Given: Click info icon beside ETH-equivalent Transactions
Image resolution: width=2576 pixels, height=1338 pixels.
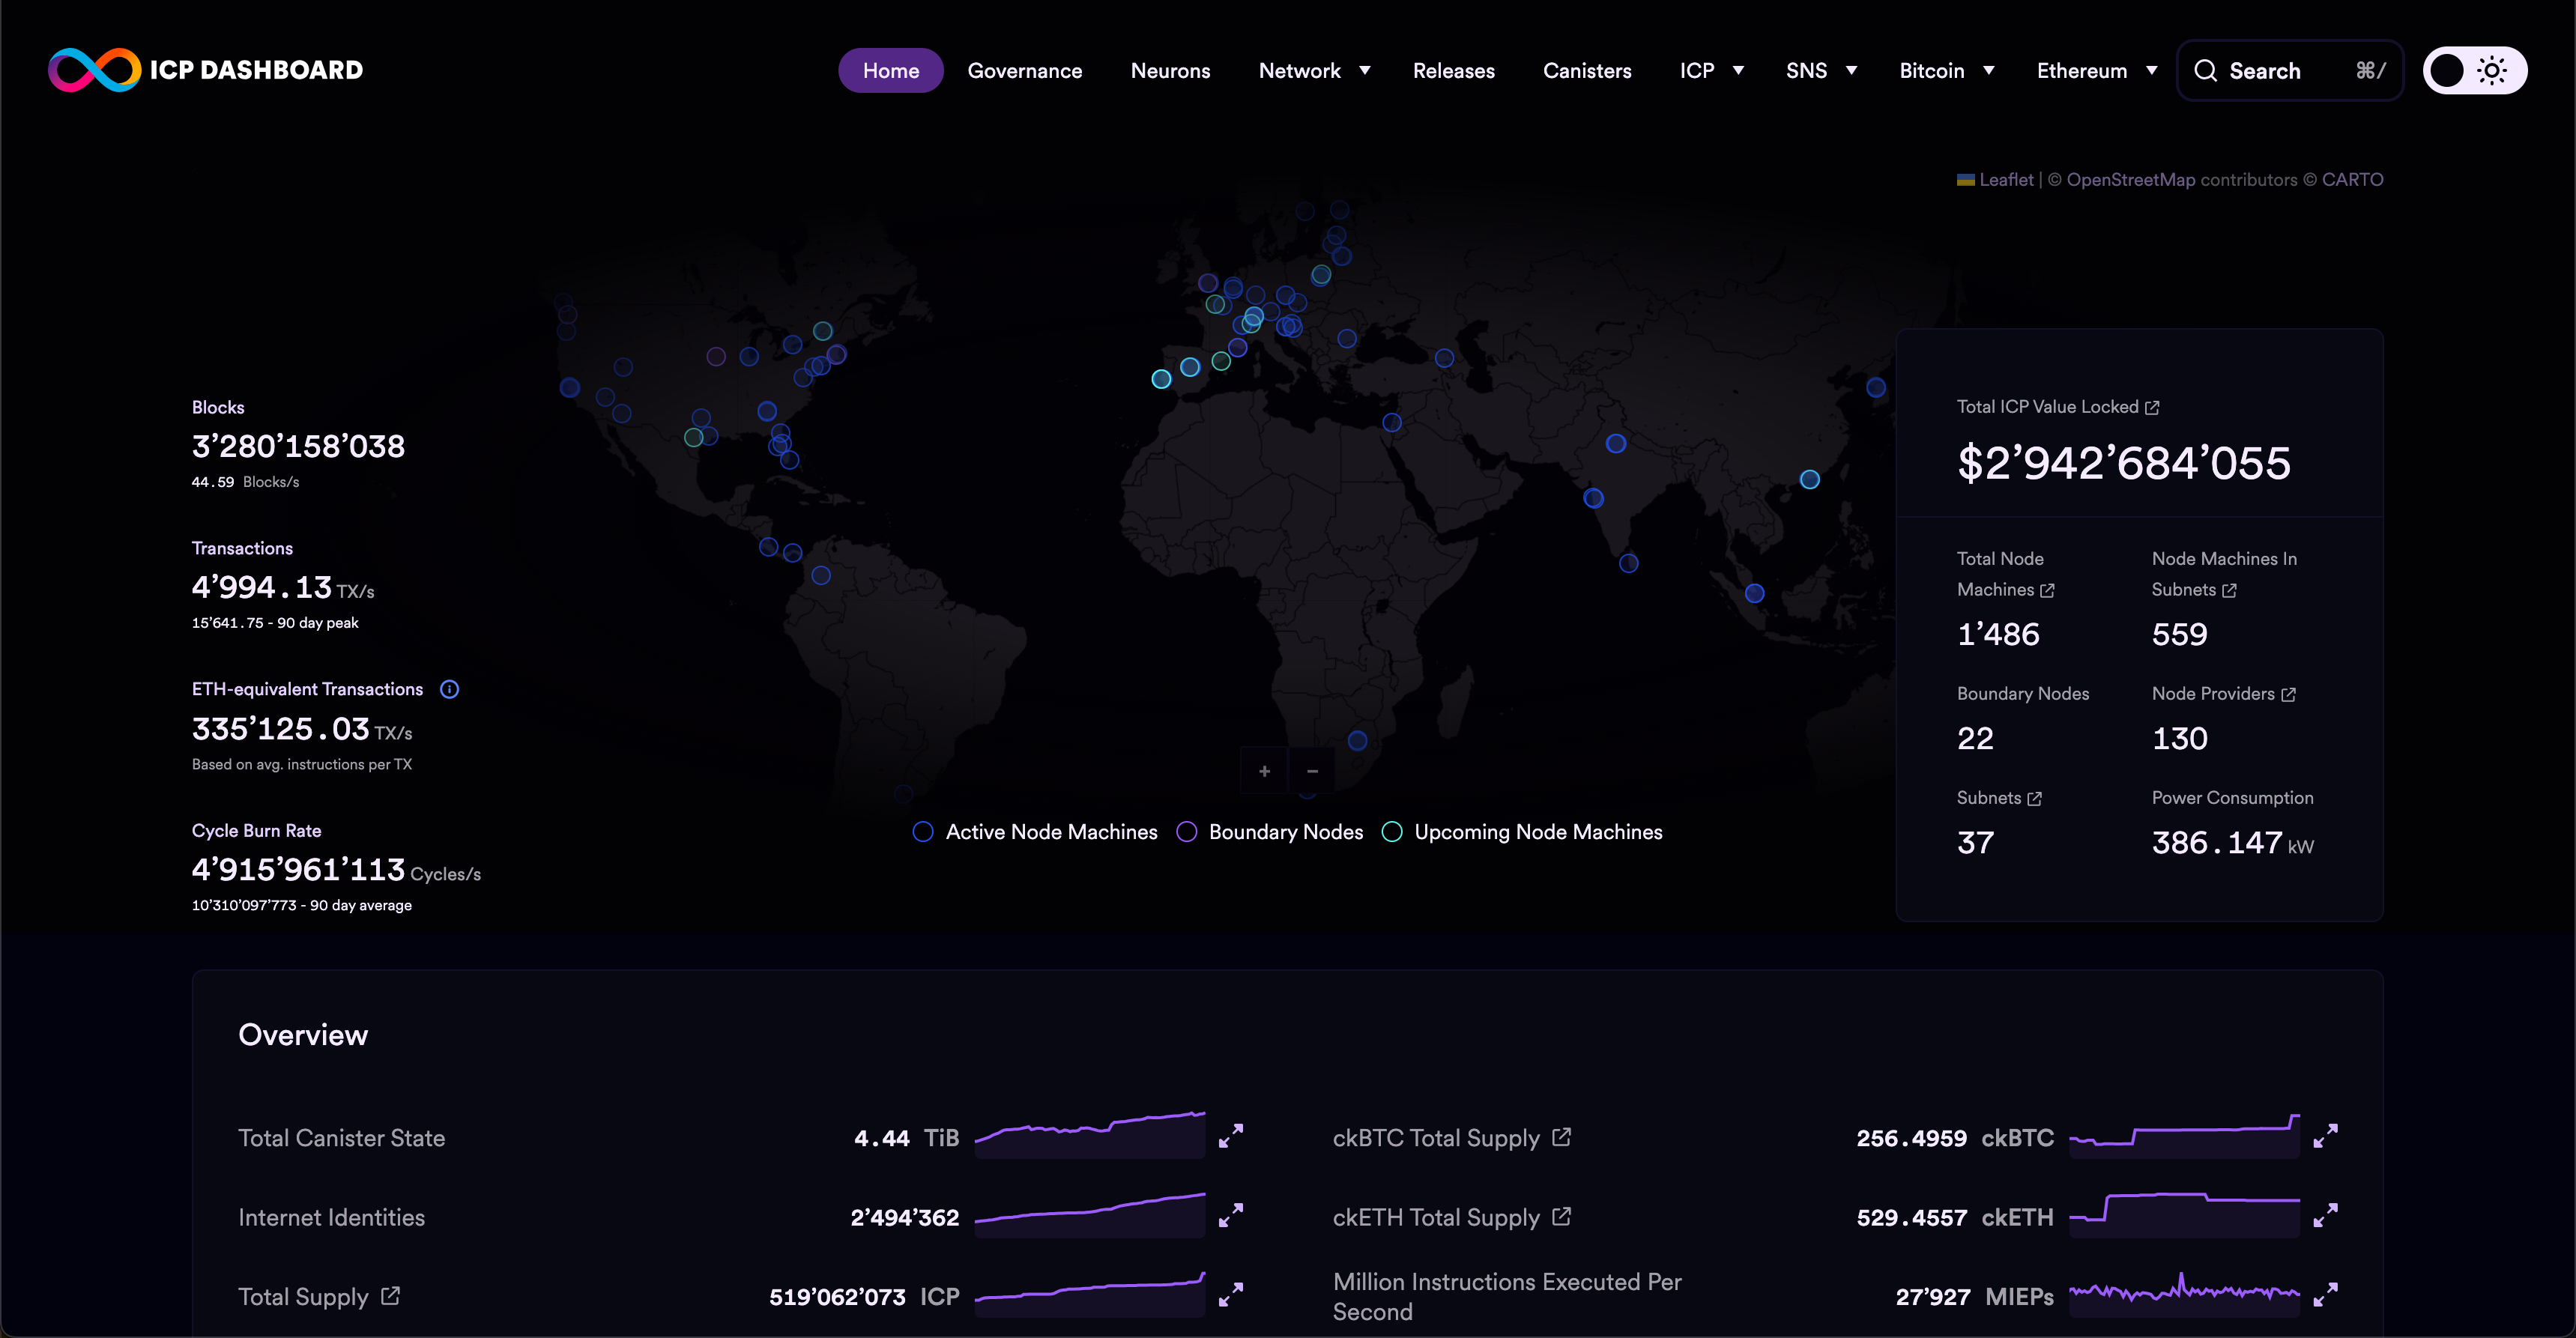Looking at the screenshot, I should pyautogui.click(x=449, y=689).
